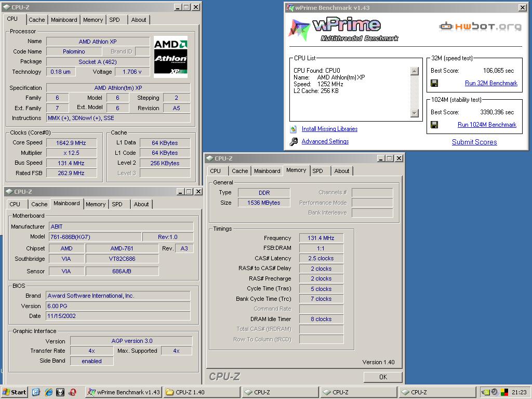The height and width of the screenshot is (399, 532).
Task: Click the Rated FSB value 262.9 MHz
Action: pyautogui.click(x=71, y=173)
